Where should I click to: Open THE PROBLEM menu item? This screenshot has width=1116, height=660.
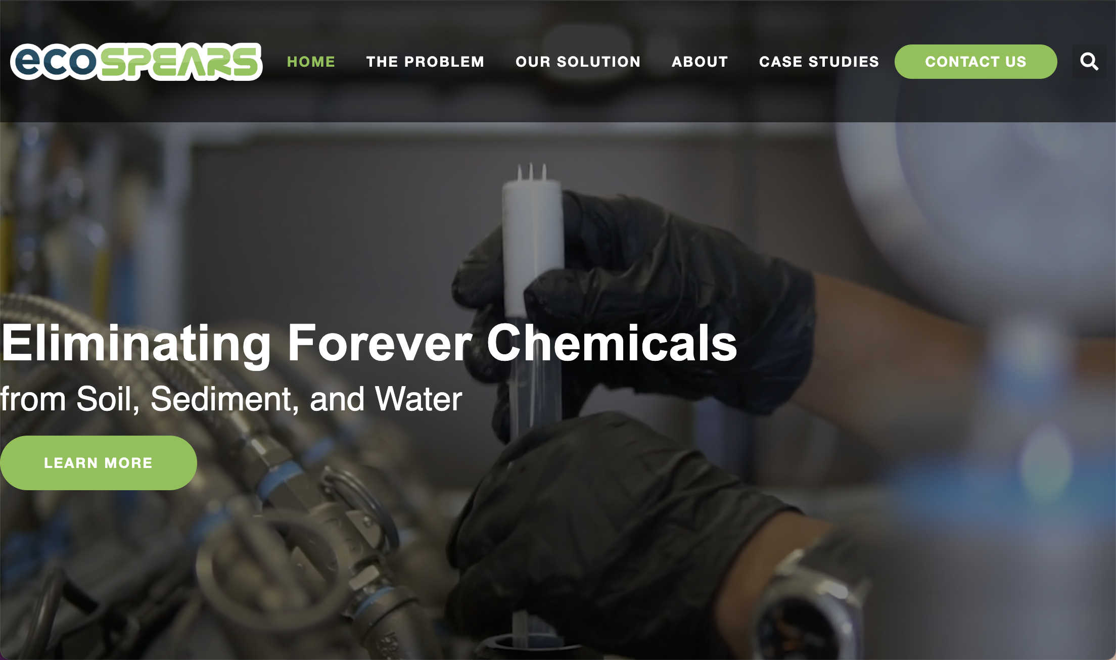tap(426, 62)
